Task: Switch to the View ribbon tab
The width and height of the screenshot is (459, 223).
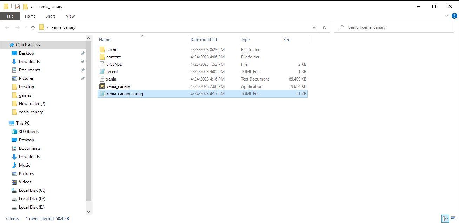Action: pyautogui.click(x=70, y=16)
